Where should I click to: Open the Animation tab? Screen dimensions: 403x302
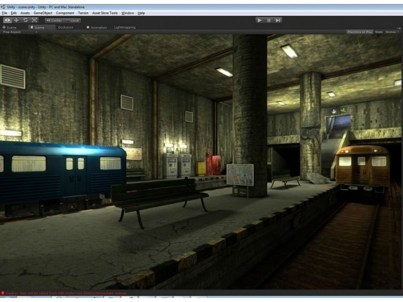pos(97,27)
